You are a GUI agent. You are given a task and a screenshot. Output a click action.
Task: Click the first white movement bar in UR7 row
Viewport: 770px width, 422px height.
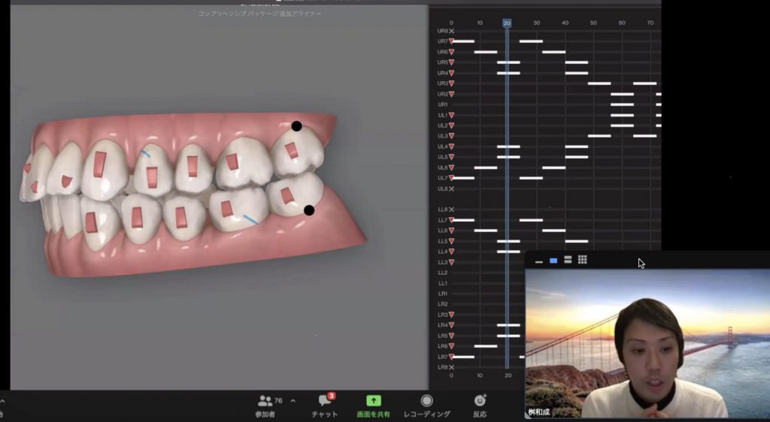[463, 41]
